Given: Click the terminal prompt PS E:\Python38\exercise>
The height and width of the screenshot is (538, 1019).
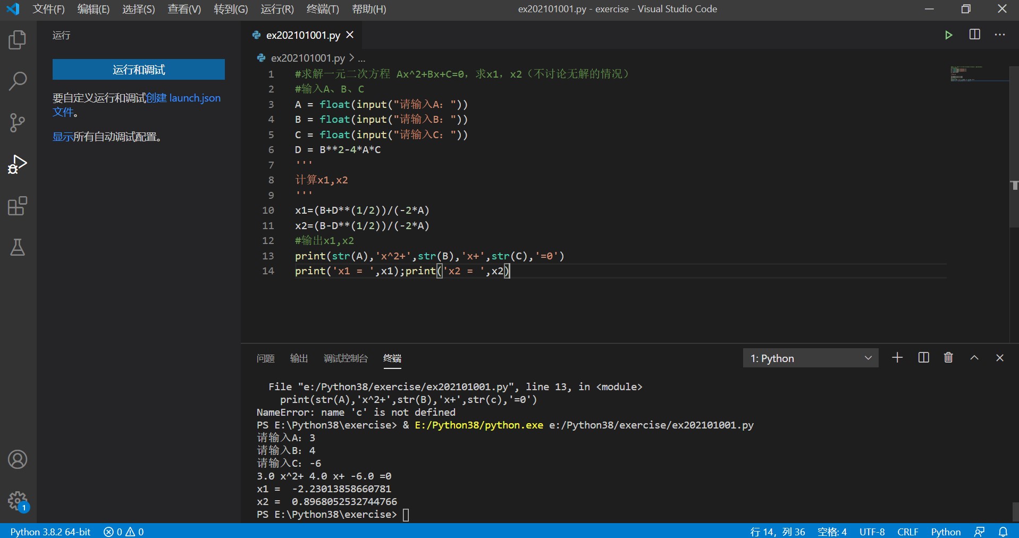Looking at the screenshot, I should pyautogui.click(x=326, y=515).
